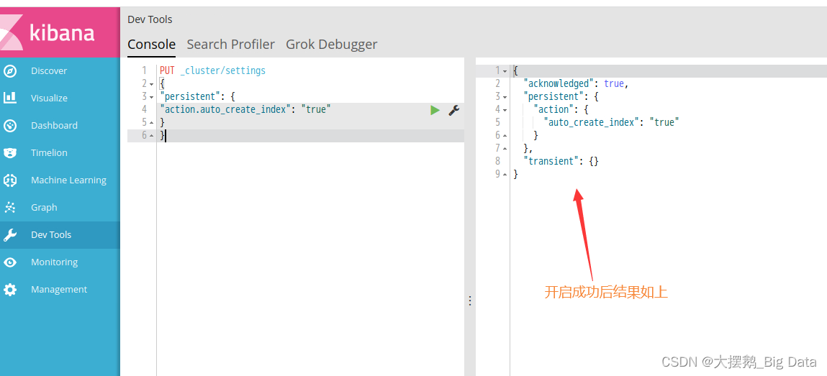827x376 pixels.
Task: Click the Graph nodes icon
Action: 10,208
